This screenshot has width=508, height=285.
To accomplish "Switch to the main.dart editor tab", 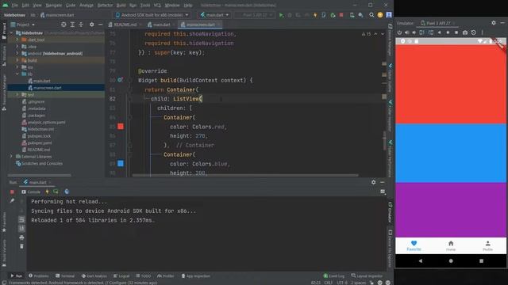I will (x=161, y=25).
